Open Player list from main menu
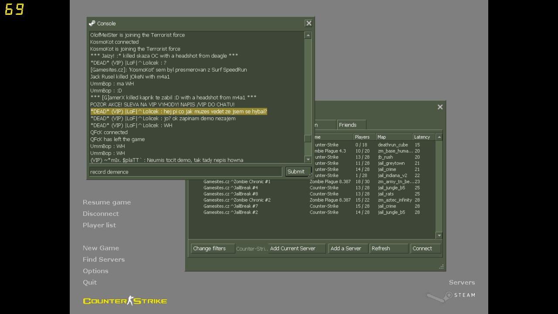Image resolution: width=558 pixels, height=314 pixels. [x=99, y=225]
